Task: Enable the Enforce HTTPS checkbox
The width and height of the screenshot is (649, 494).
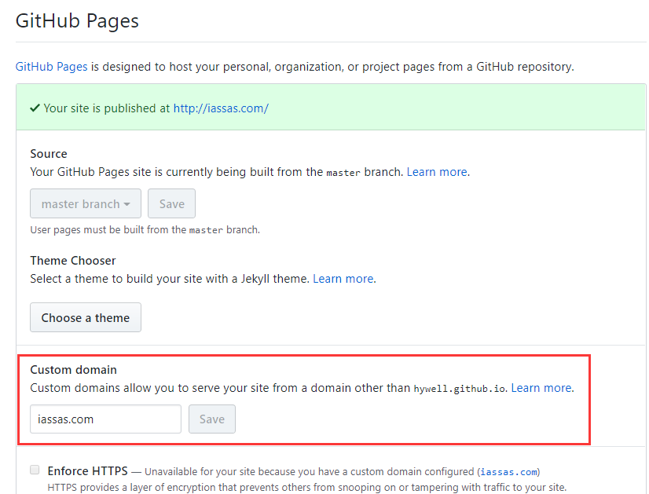Action: click(35, 469)
